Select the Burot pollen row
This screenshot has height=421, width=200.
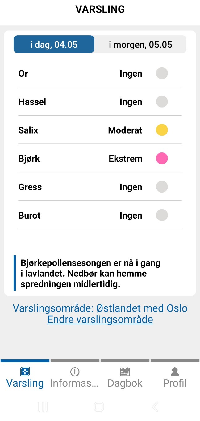(x=100, y=215)
